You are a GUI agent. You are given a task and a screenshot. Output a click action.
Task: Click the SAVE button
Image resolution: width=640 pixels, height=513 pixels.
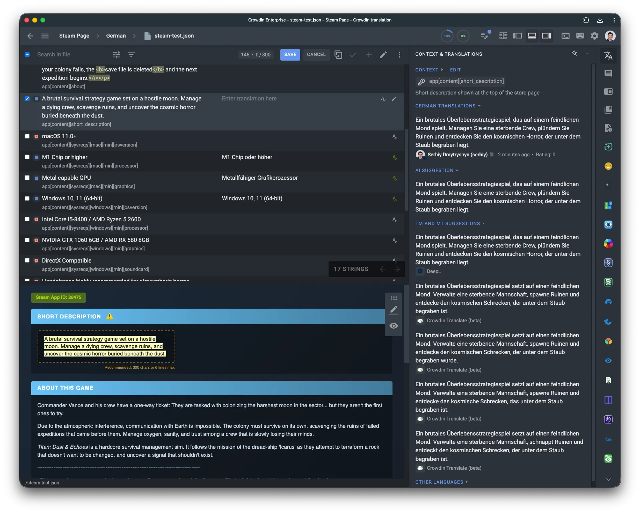click(290, 54)
